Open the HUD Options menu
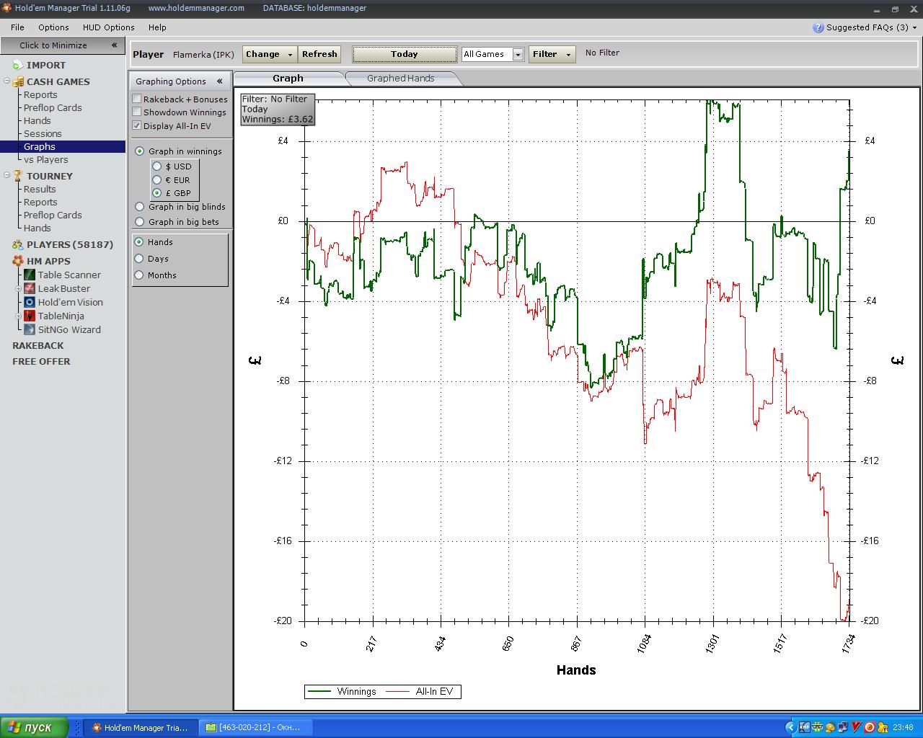Viewport: 923px width, 738px height. point(108,27)
